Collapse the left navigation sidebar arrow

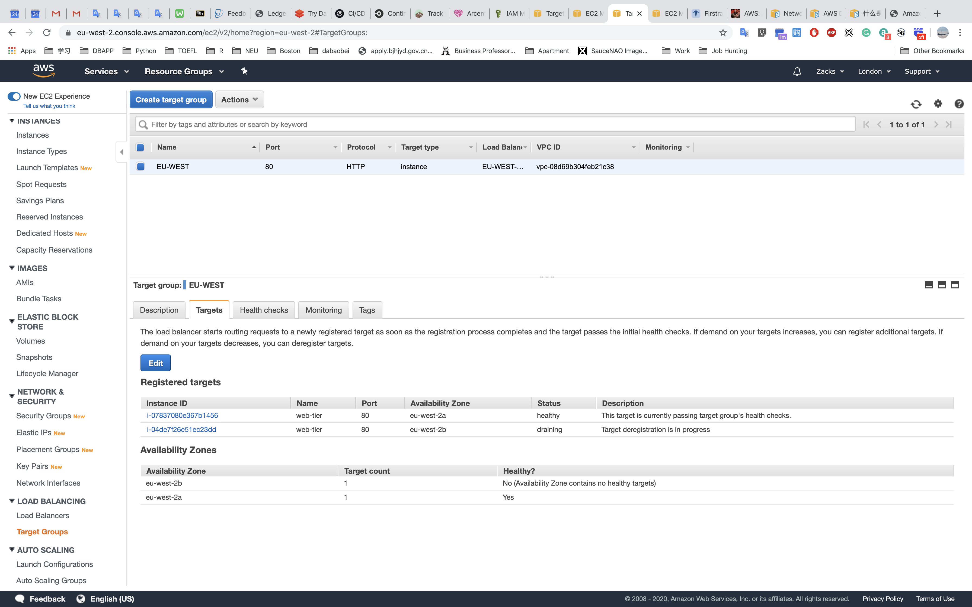[x=121, y=152]
